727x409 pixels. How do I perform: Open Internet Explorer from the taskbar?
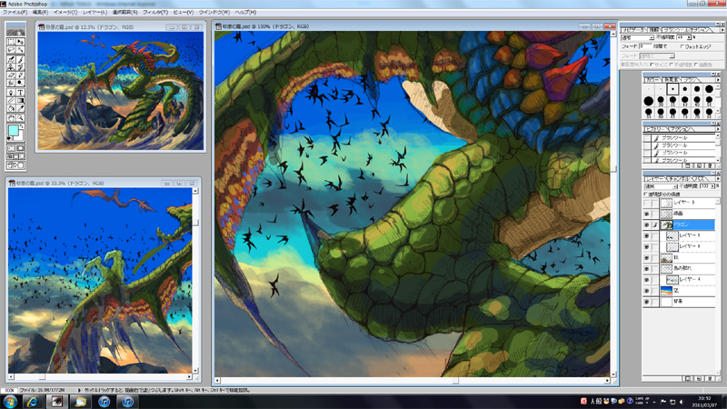33,402
